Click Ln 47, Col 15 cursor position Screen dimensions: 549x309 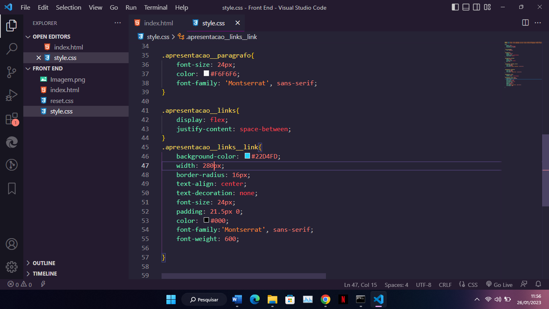361,284
